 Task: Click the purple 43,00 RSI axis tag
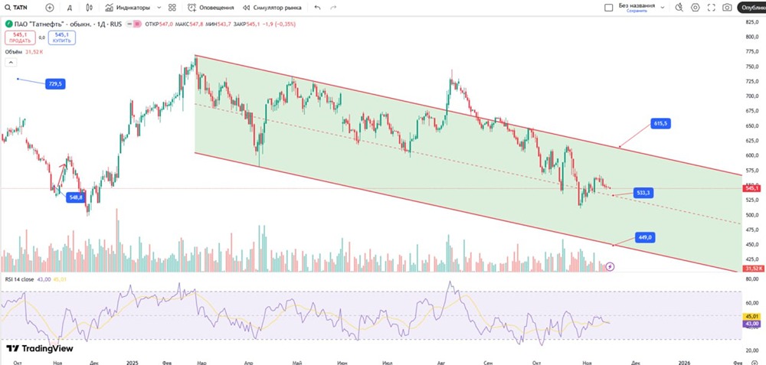click(751, 324)
